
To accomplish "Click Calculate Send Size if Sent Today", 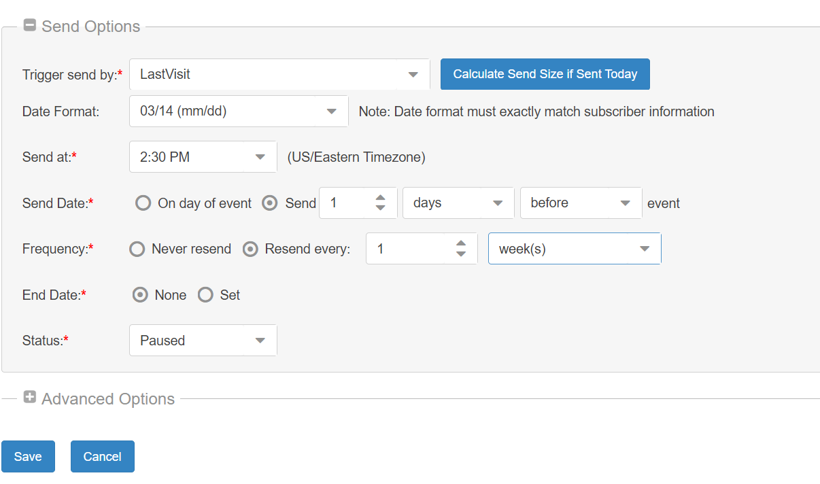I will (545, 74).
